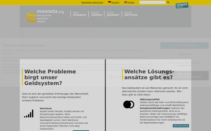Choose Nur essenzielle Cookies akzeptieren
This screenshot has height=131, width=211.
(185, 64)
